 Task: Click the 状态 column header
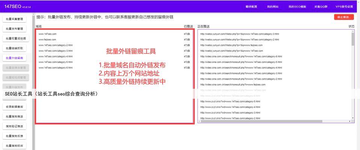click(x=351, y=27)
